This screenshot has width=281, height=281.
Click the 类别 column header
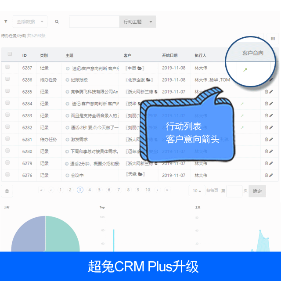point(44,55)
